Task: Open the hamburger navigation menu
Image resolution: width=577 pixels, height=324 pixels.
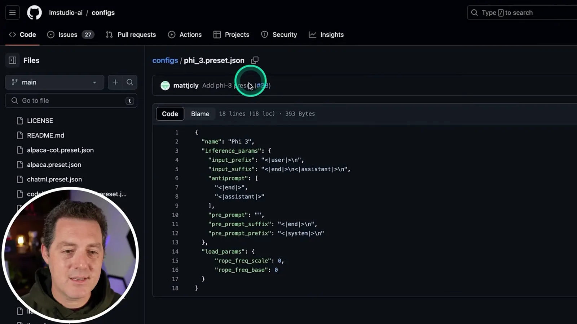Action: pyautogui.click(x=12, y=13)
